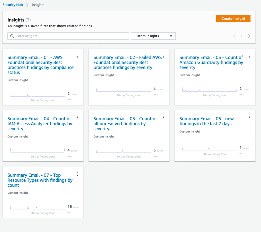Select page number 1 in pagination
This screenshot has height=232, width=261.
coord(242,36)
